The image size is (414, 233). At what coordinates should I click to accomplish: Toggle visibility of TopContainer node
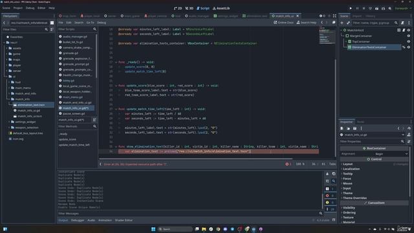(x=409, y=41)
